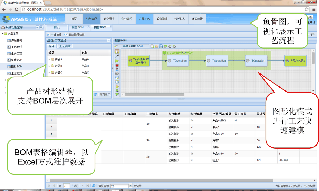Screen dimensions: 319x191
Task: Refresh the bottom table pagination
Action: click(x=94, y=186)
